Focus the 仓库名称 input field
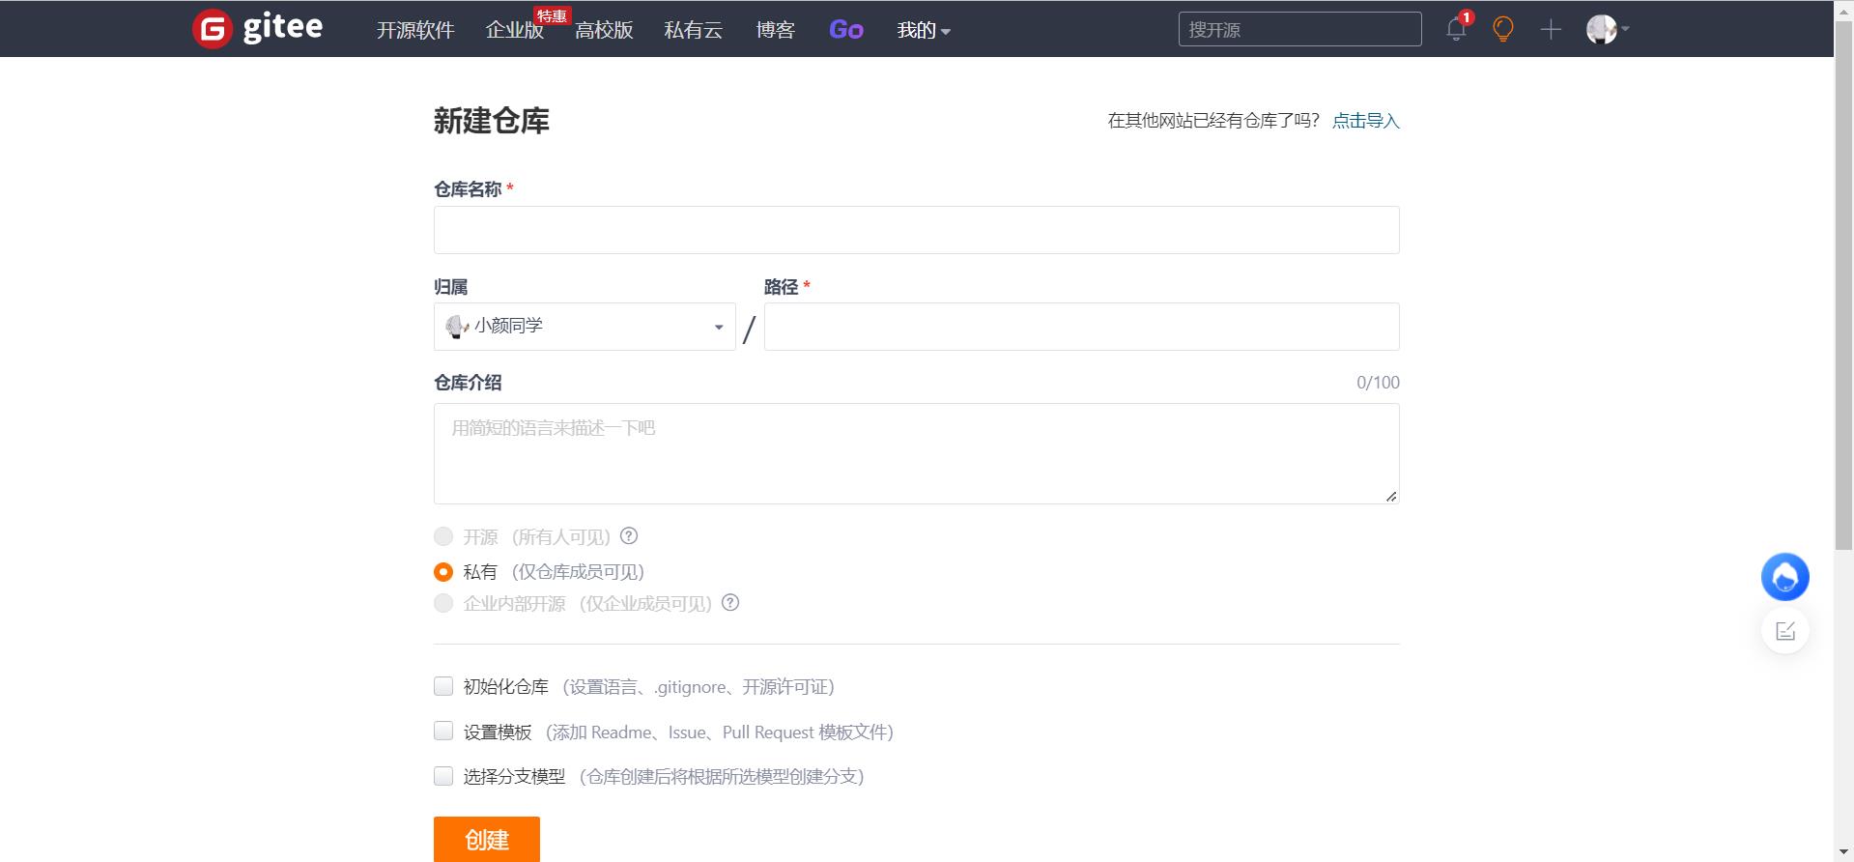Viewport: 1854px width, 862px height. click(x=916, y=230)
